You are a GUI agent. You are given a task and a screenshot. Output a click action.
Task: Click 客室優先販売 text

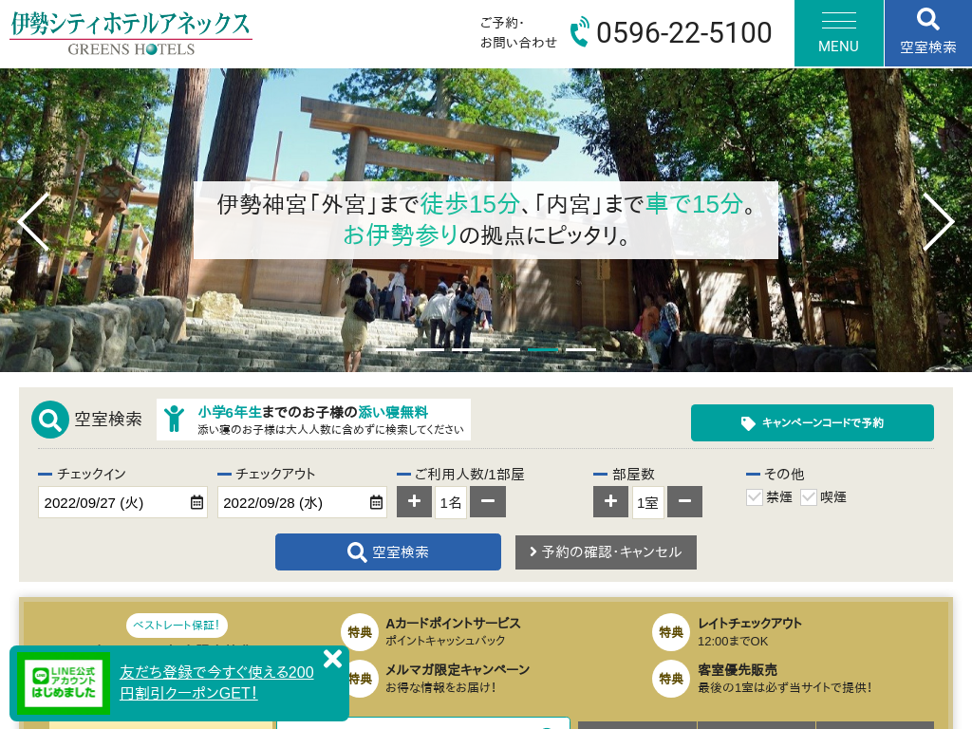(x=738, y=669)
